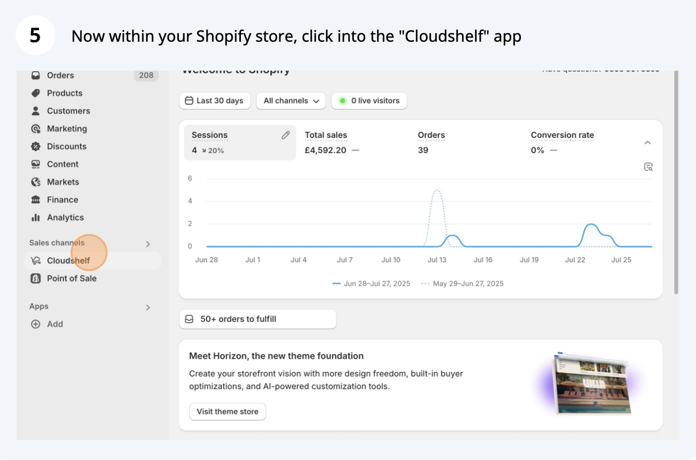Click the Orders inbox icon
The height and width of the screenshot is (460, 696).
click(x=36, y=75)
